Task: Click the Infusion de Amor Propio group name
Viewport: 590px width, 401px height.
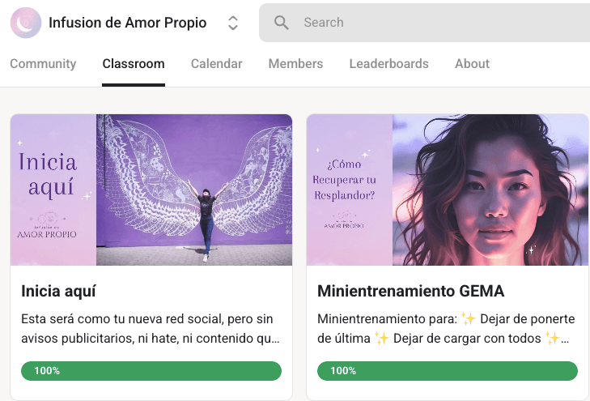Action: [x=127, y=23]
